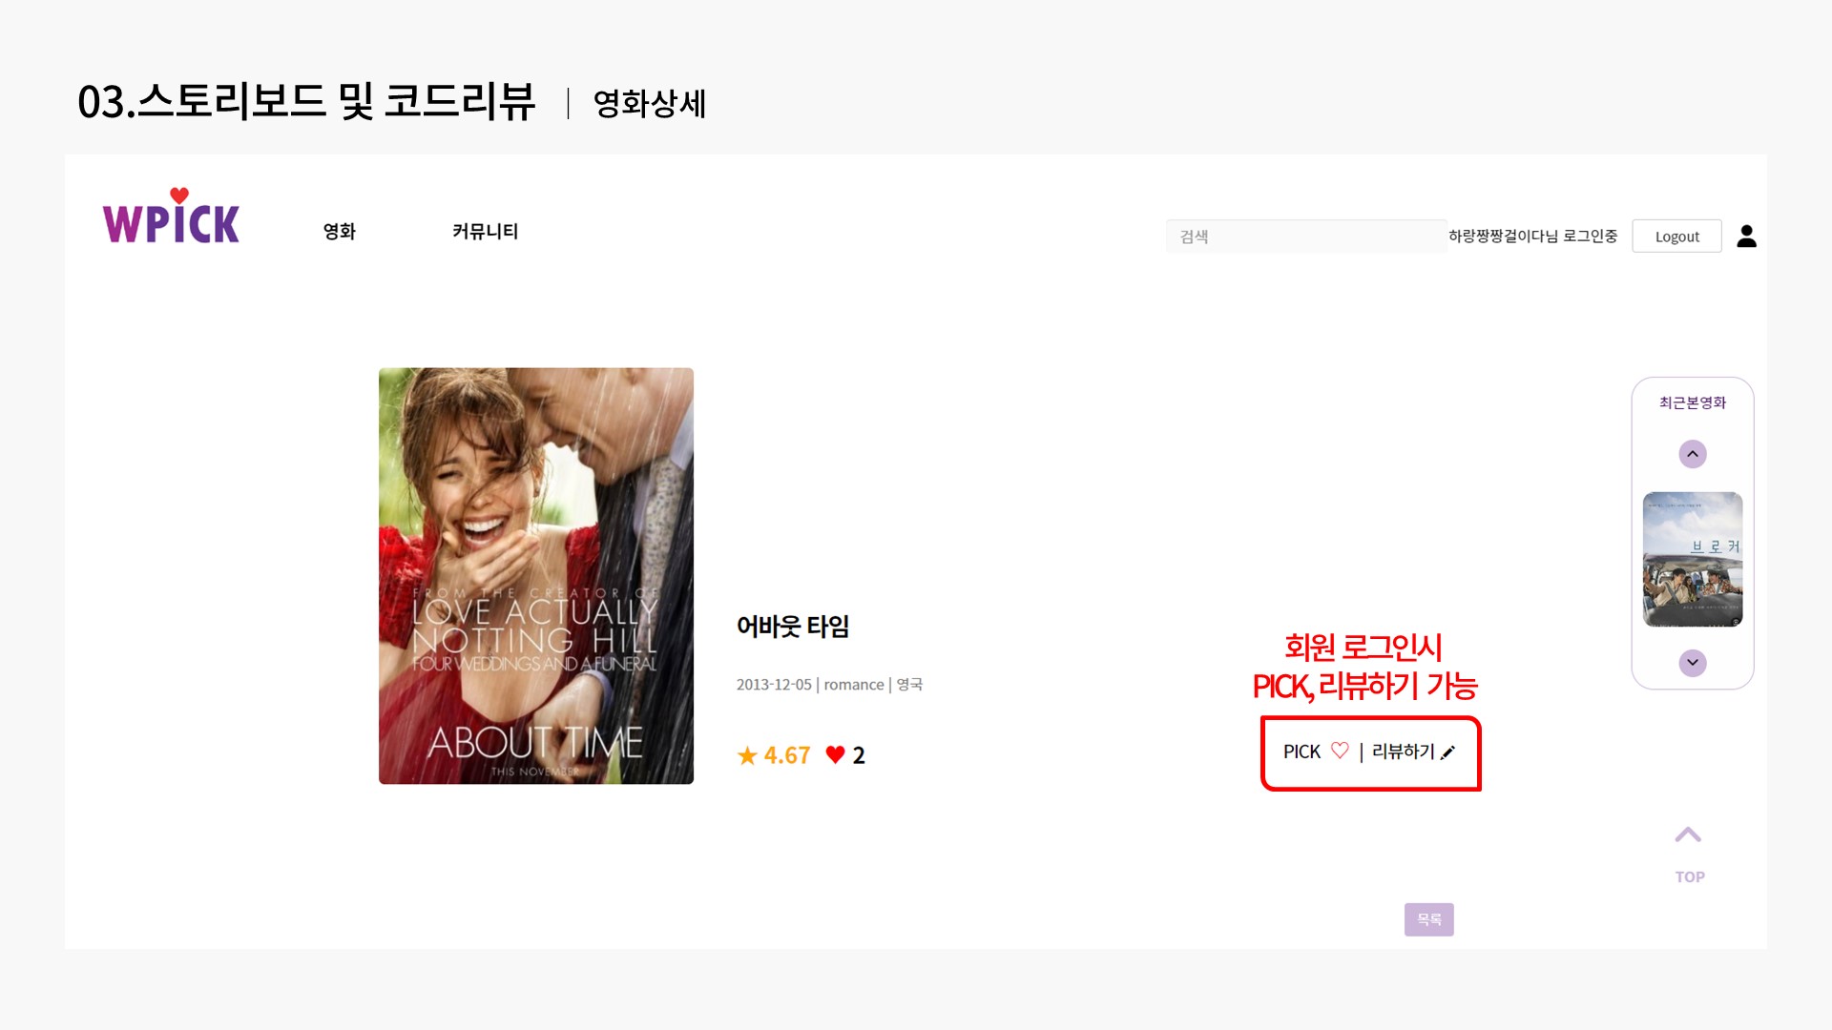Screen dimensions: 1832x1030
Task: Open the user profile icon
Action: 1746,236
